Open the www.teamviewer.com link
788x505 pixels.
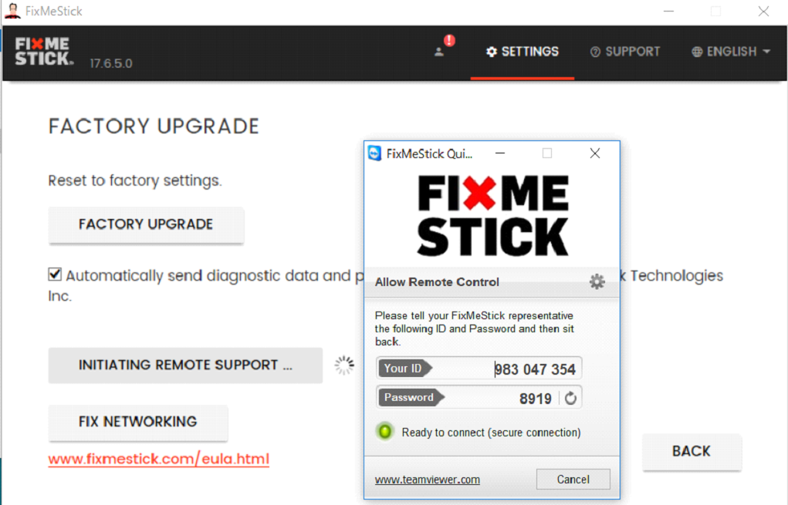pyautogui.click(x=427, y=480)
